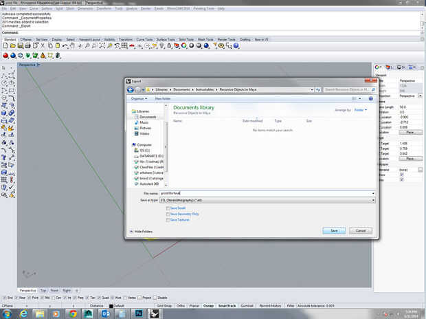Click the four-viewport layout icon
This screenshot has width=426, height=319.
(x=124, y=45)
